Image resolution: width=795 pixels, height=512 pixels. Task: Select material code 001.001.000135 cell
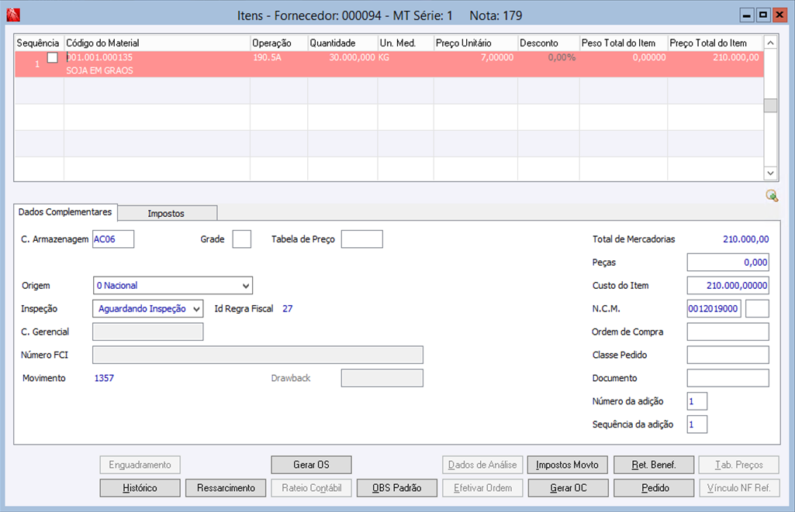click(x=100, y=58)
